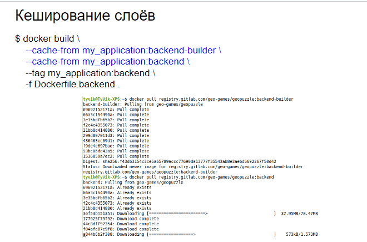Click the 573kB/1.573MB download size text
Viewport: 367px width, 242px height.
301,235
